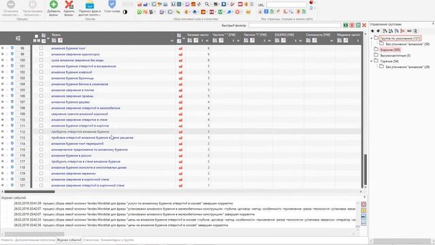The width and height of the screenshot is (435, 245).
Task: Click the groups panel bottom horizontal scrollbar
Action: (401, 240)
